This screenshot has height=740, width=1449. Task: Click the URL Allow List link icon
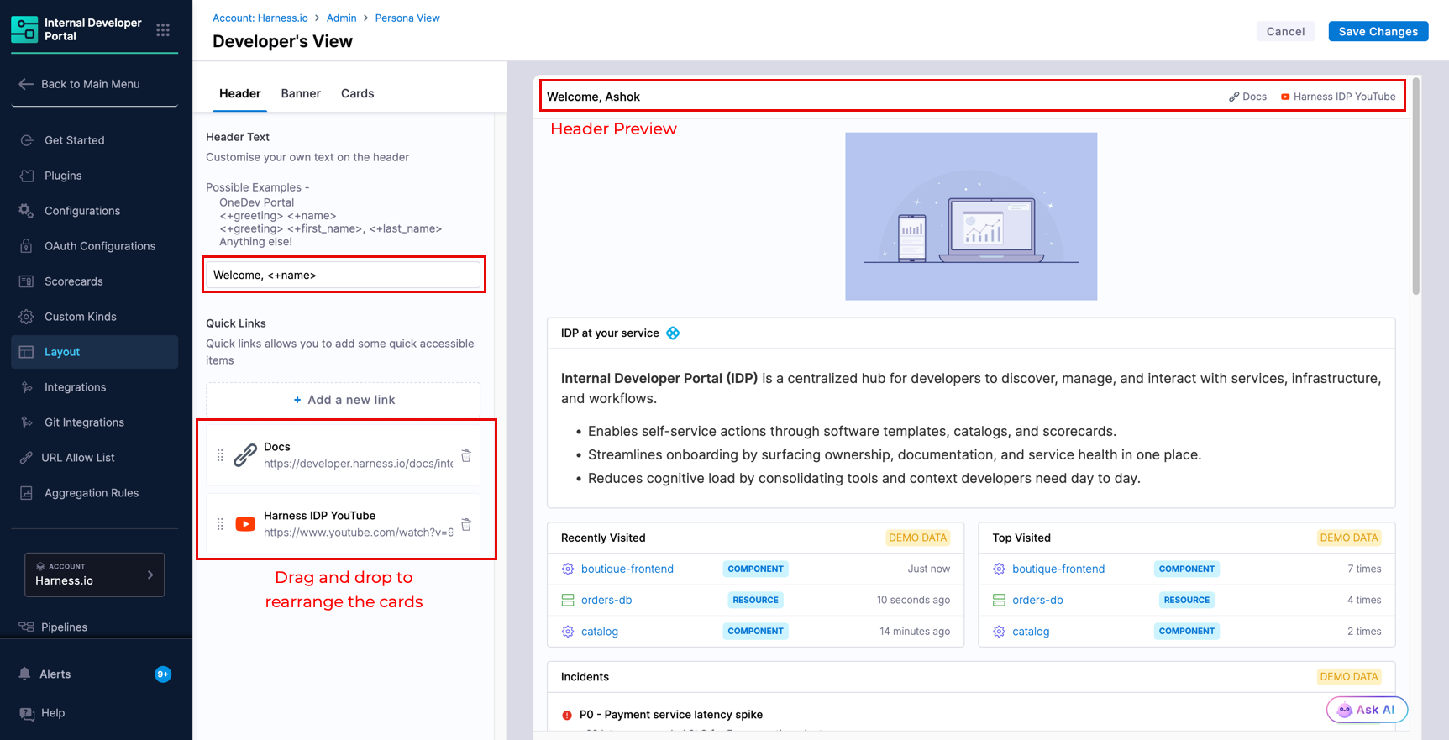click(x=27, y=458)
